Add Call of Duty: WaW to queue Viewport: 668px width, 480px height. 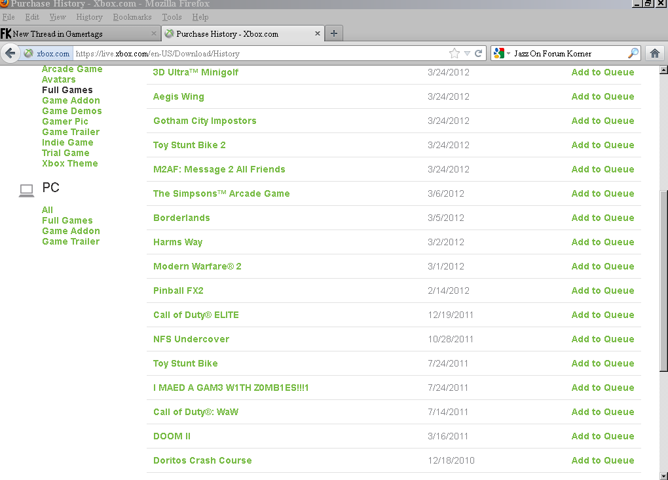click(603, 412)
